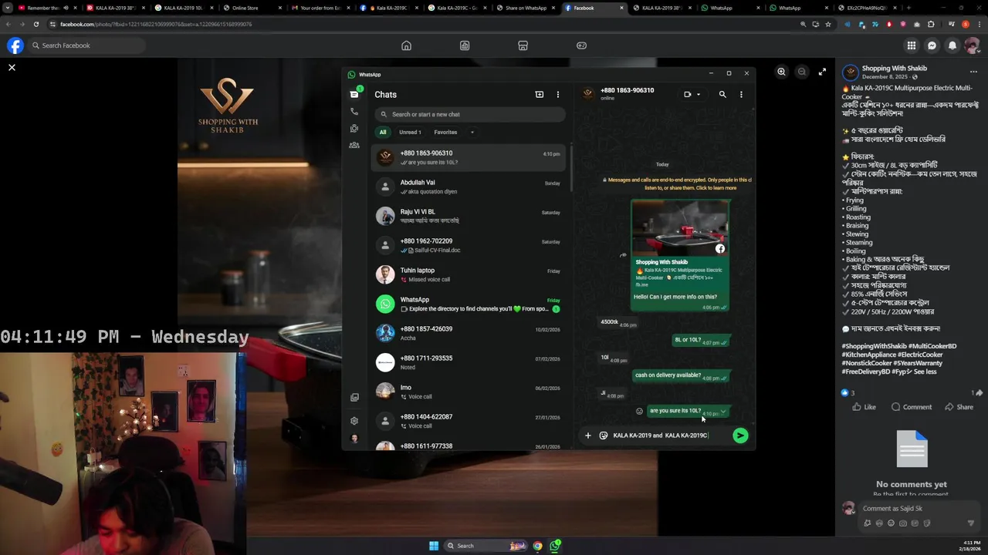Image resolution: width=988 pixels, height=555 pixels.
Task: Select the All chats filter
Action: 383,132
